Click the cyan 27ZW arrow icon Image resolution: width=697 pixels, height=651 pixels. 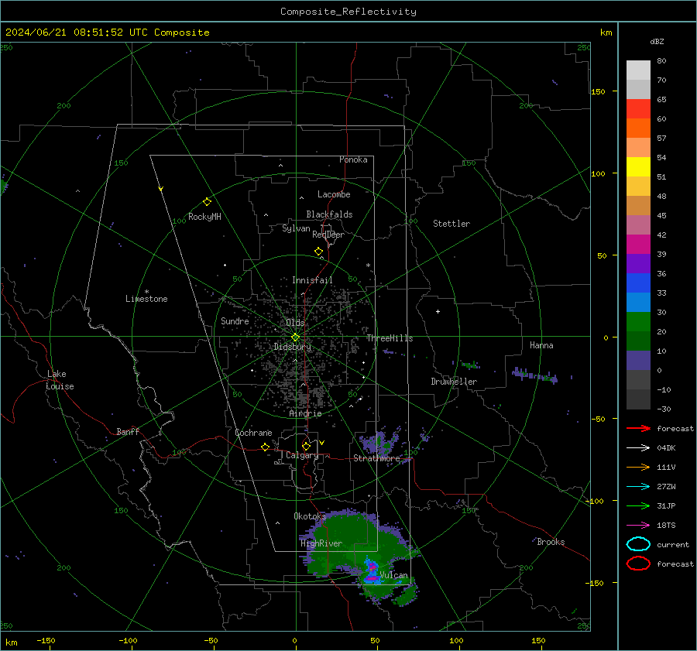tap(638, 487)
